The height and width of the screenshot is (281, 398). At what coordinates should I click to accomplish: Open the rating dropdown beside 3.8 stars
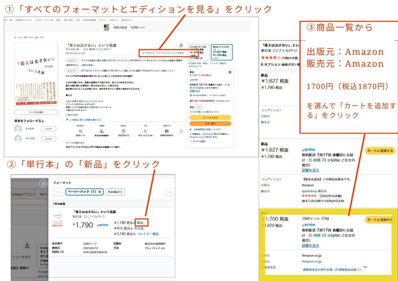[x=80, y=53]
